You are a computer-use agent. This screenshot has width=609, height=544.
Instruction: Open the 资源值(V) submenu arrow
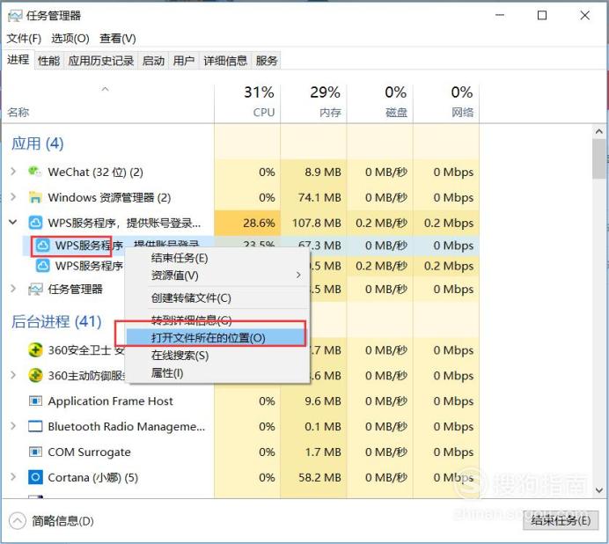click(x=298, y=276)
